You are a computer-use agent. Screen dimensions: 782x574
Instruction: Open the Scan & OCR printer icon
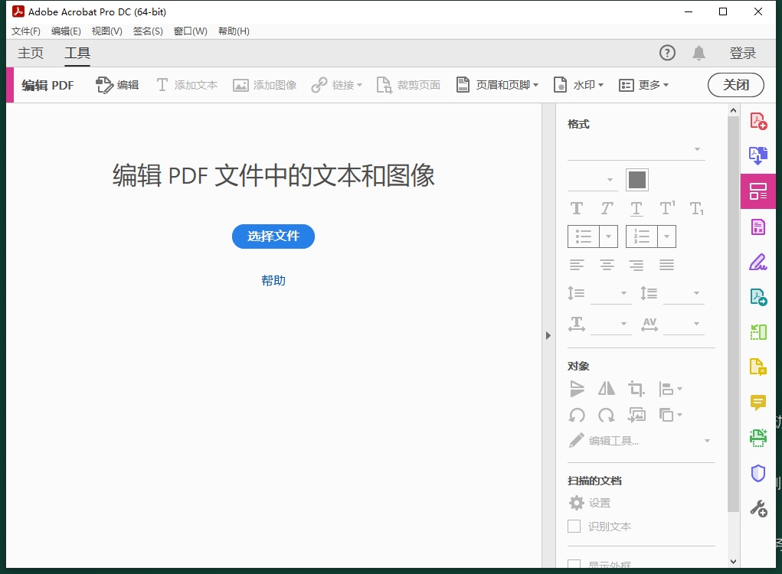click(x=758, y=438)
